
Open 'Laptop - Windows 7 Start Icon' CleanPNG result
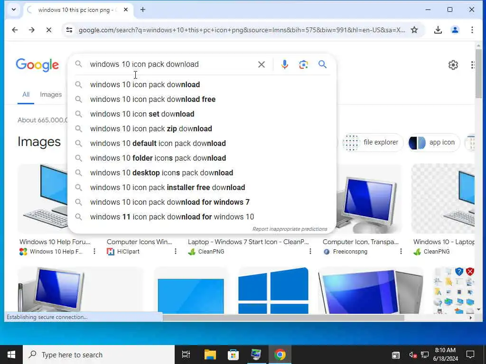coord(248,242)
